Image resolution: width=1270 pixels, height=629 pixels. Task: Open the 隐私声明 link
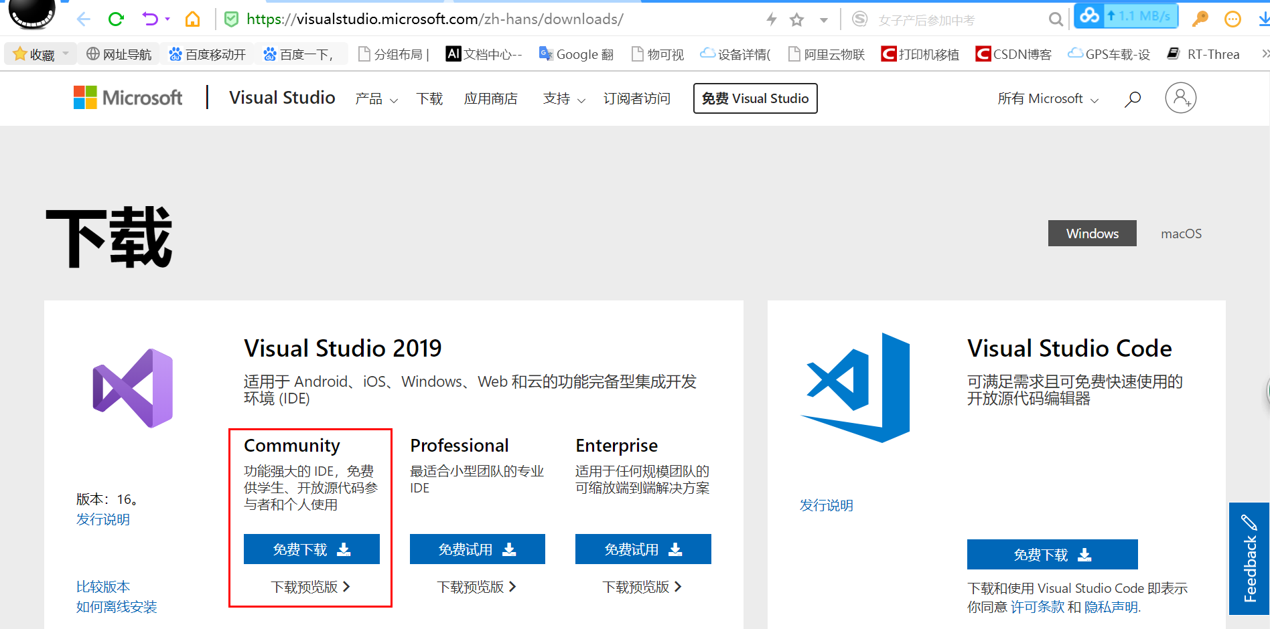[x=1111, y=607]
